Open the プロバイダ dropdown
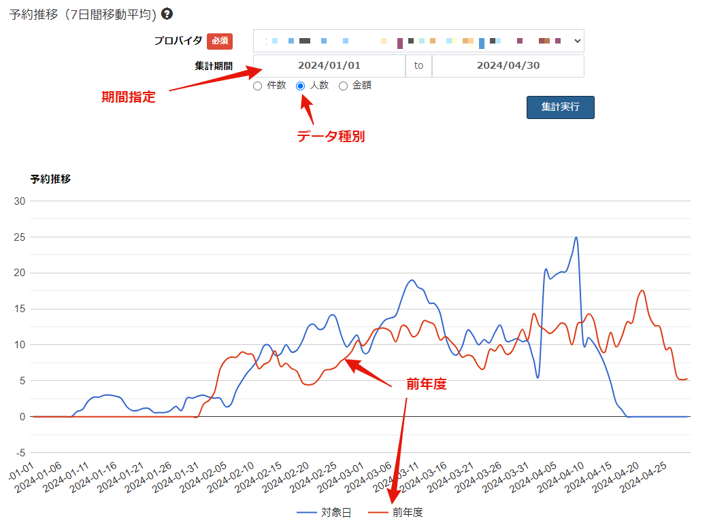This screenshot has width=711, height=523. click(x=418, y=41)
